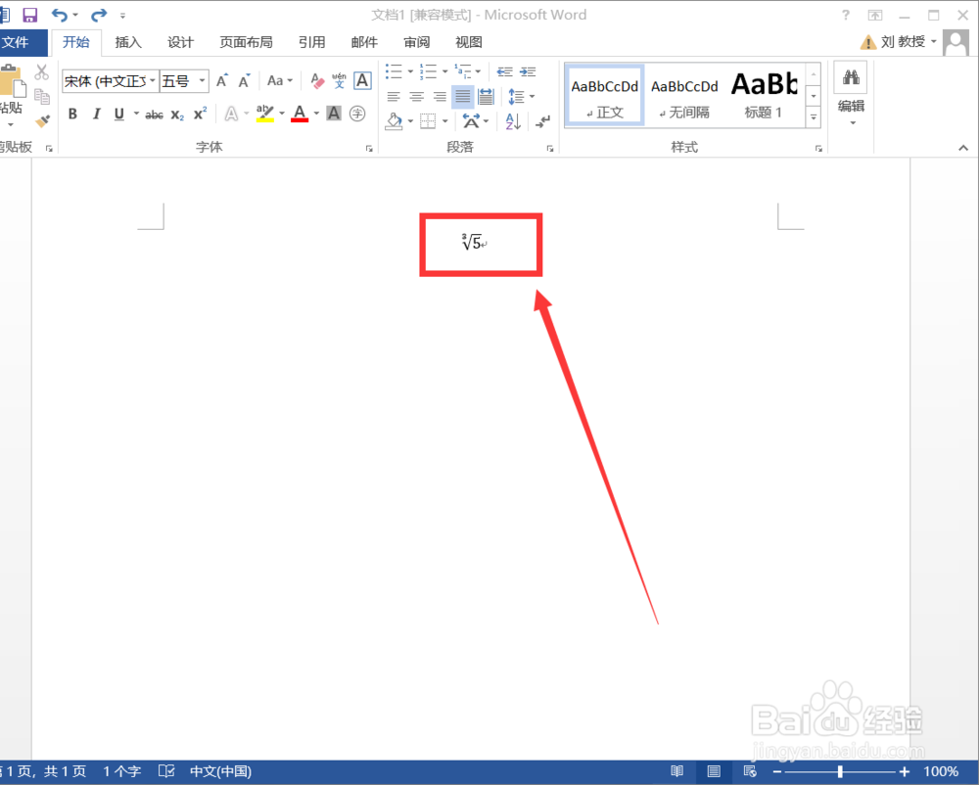
Task: Switch to the 插入 Insert tab
Action: pyautogui.click(x=128, y=42)
